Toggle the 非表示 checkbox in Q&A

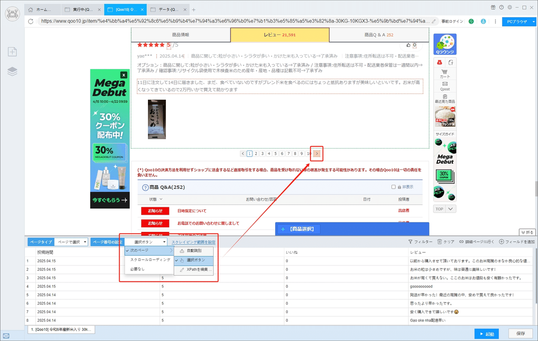[393, 187]
